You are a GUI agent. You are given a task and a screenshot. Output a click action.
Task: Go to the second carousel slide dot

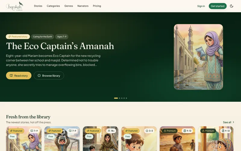pyautogui.click(x=120, y=98)
